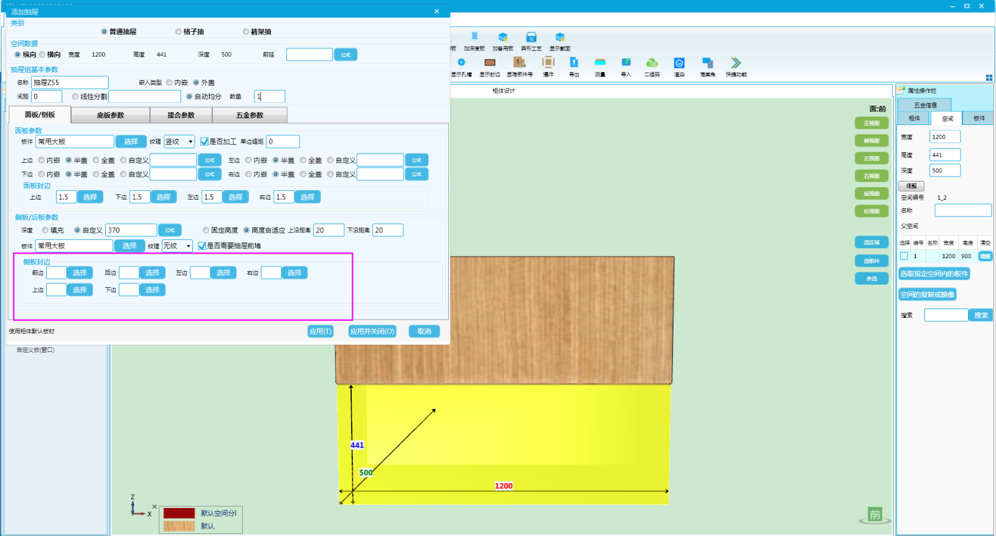Close the 添加抽屉 dialog
996x536 pixels.
pyautogui.click(x=437, y=11)
